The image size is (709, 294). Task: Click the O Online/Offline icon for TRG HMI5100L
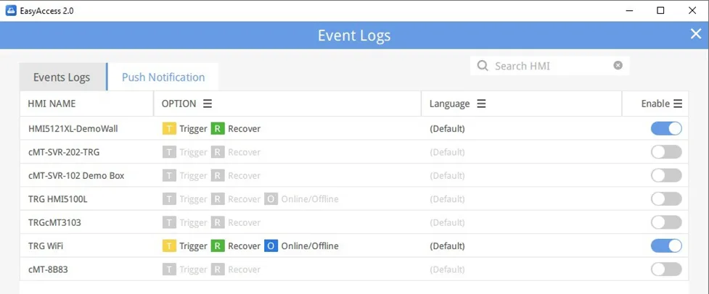tap(271, 199)
